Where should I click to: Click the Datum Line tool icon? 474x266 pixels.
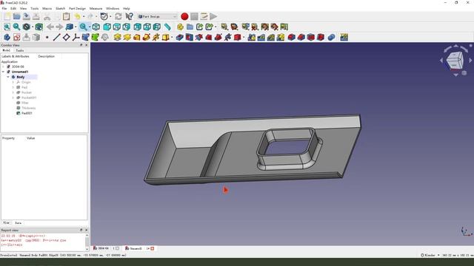(56, 37)
